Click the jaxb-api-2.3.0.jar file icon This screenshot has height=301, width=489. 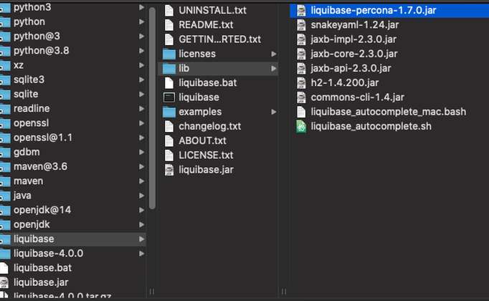coord(301,68)
